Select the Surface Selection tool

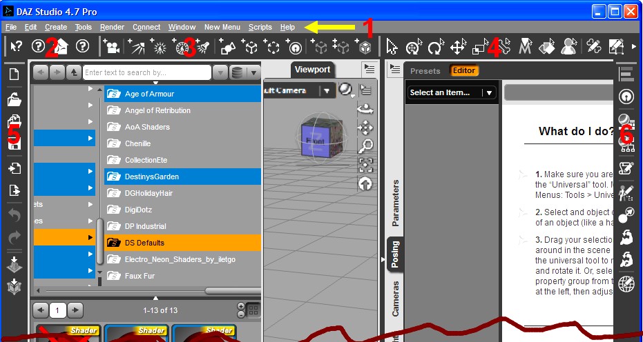click(x=546, y=47)
